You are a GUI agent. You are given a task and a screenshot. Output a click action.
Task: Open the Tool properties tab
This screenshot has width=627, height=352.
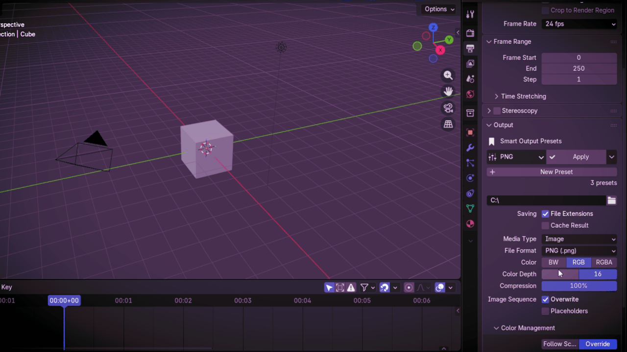[x=470, y=15]
